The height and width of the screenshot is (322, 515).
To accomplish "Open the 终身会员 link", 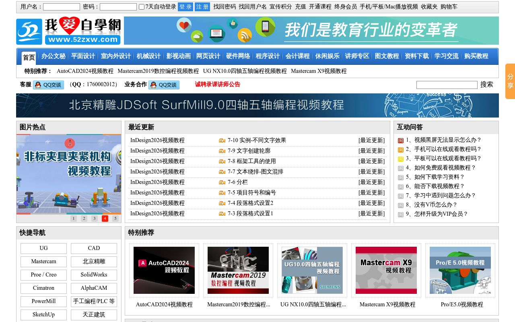I will 346,7.
